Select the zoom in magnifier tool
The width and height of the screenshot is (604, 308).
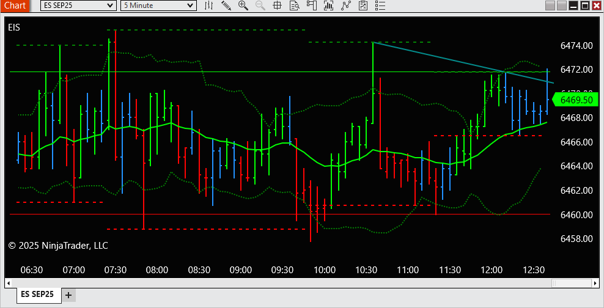click(243, 5)
